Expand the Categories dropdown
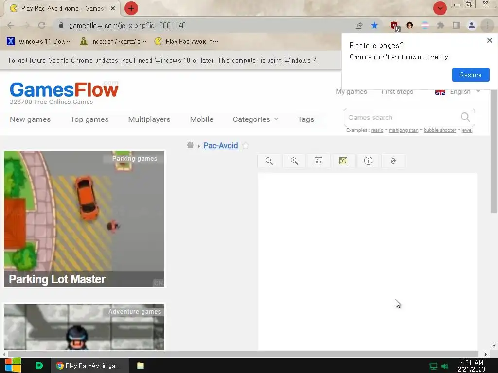Screen dimensions: 498x373 click(255, 119)
